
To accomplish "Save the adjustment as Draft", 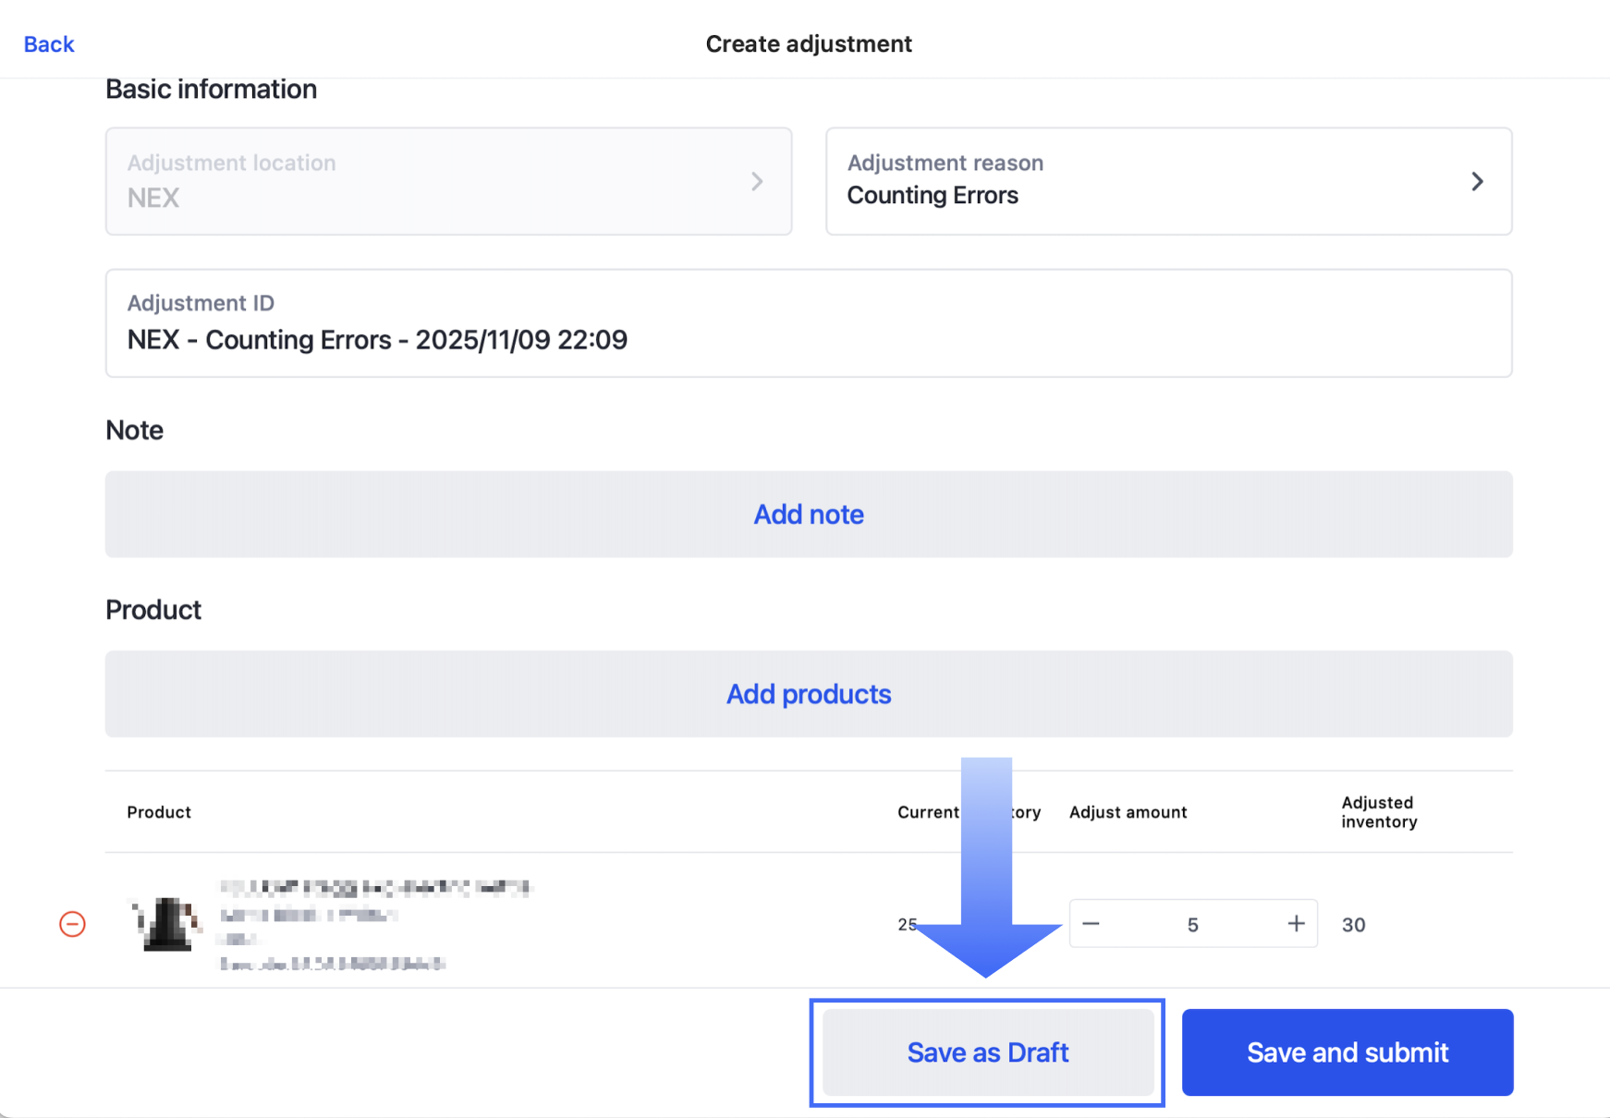I will click(x=987, y=1052).
